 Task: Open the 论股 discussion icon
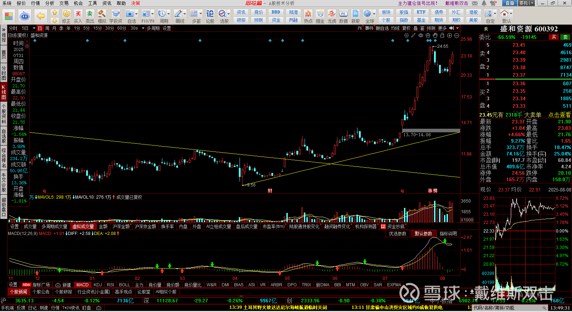click(x=210, y=14)
